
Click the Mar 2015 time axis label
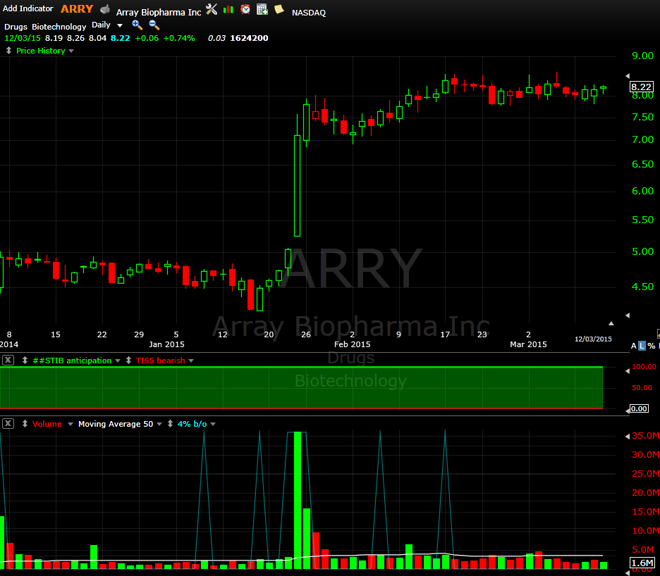point(528,344)
